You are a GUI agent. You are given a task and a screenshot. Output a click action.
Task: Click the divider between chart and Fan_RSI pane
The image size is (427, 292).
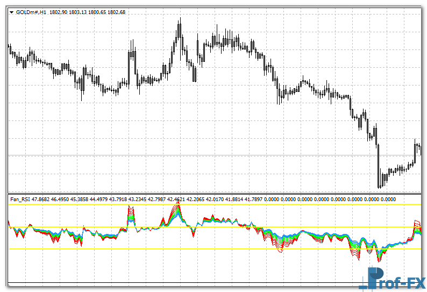pyautogui.click(x=215, y=194)
